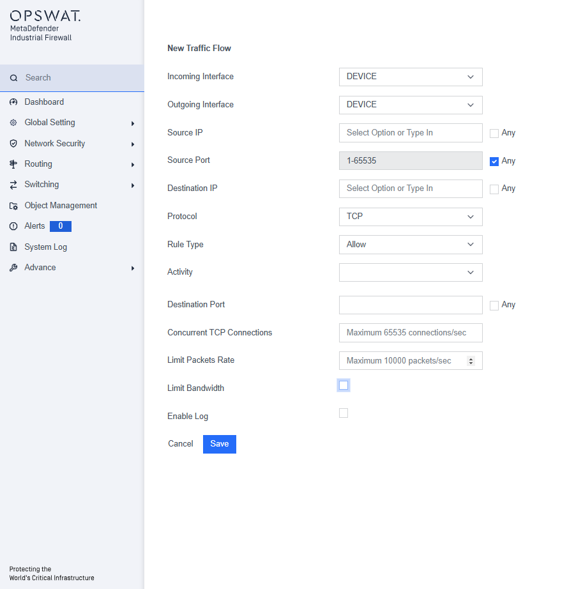Open the Protocol dropdown showing TCP
Image resolution: width=583 pixels, height=589 pixels.
(x=411, y=217)
